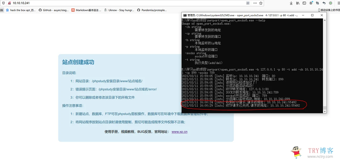Viewport: 340px width, 159px height.
Task: Click the 站点创建成功 heading
Action: pyautogui.click(x=78, y=62)
